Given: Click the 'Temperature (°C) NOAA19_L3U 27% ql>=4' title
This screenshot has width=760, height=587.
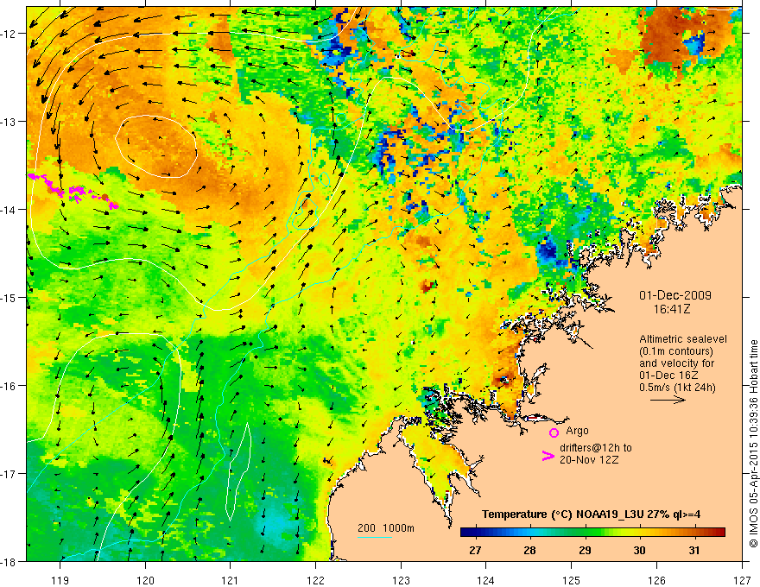Looking at the screenshot, I should coord(591,514).
